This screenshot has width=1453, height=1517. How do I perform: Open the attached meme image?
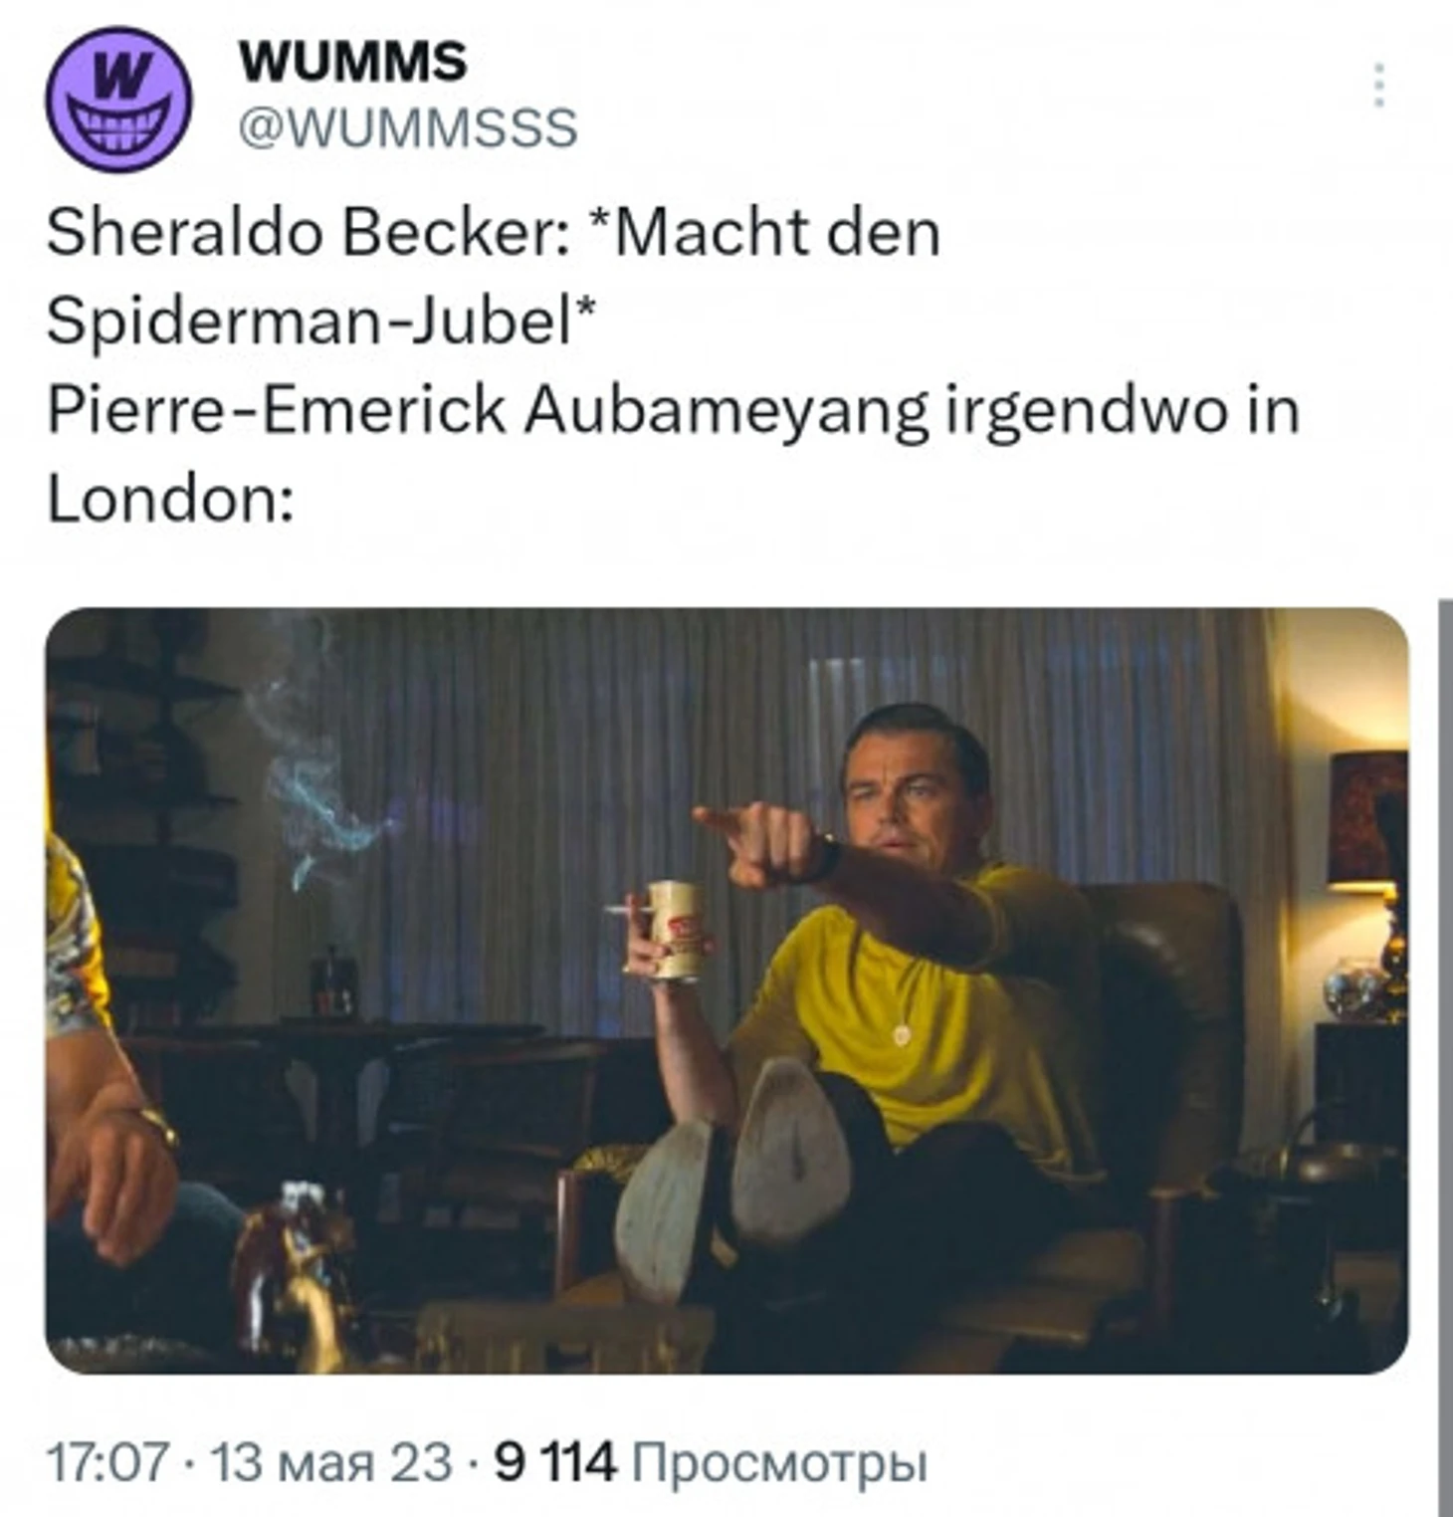click(x=726, y=990)
